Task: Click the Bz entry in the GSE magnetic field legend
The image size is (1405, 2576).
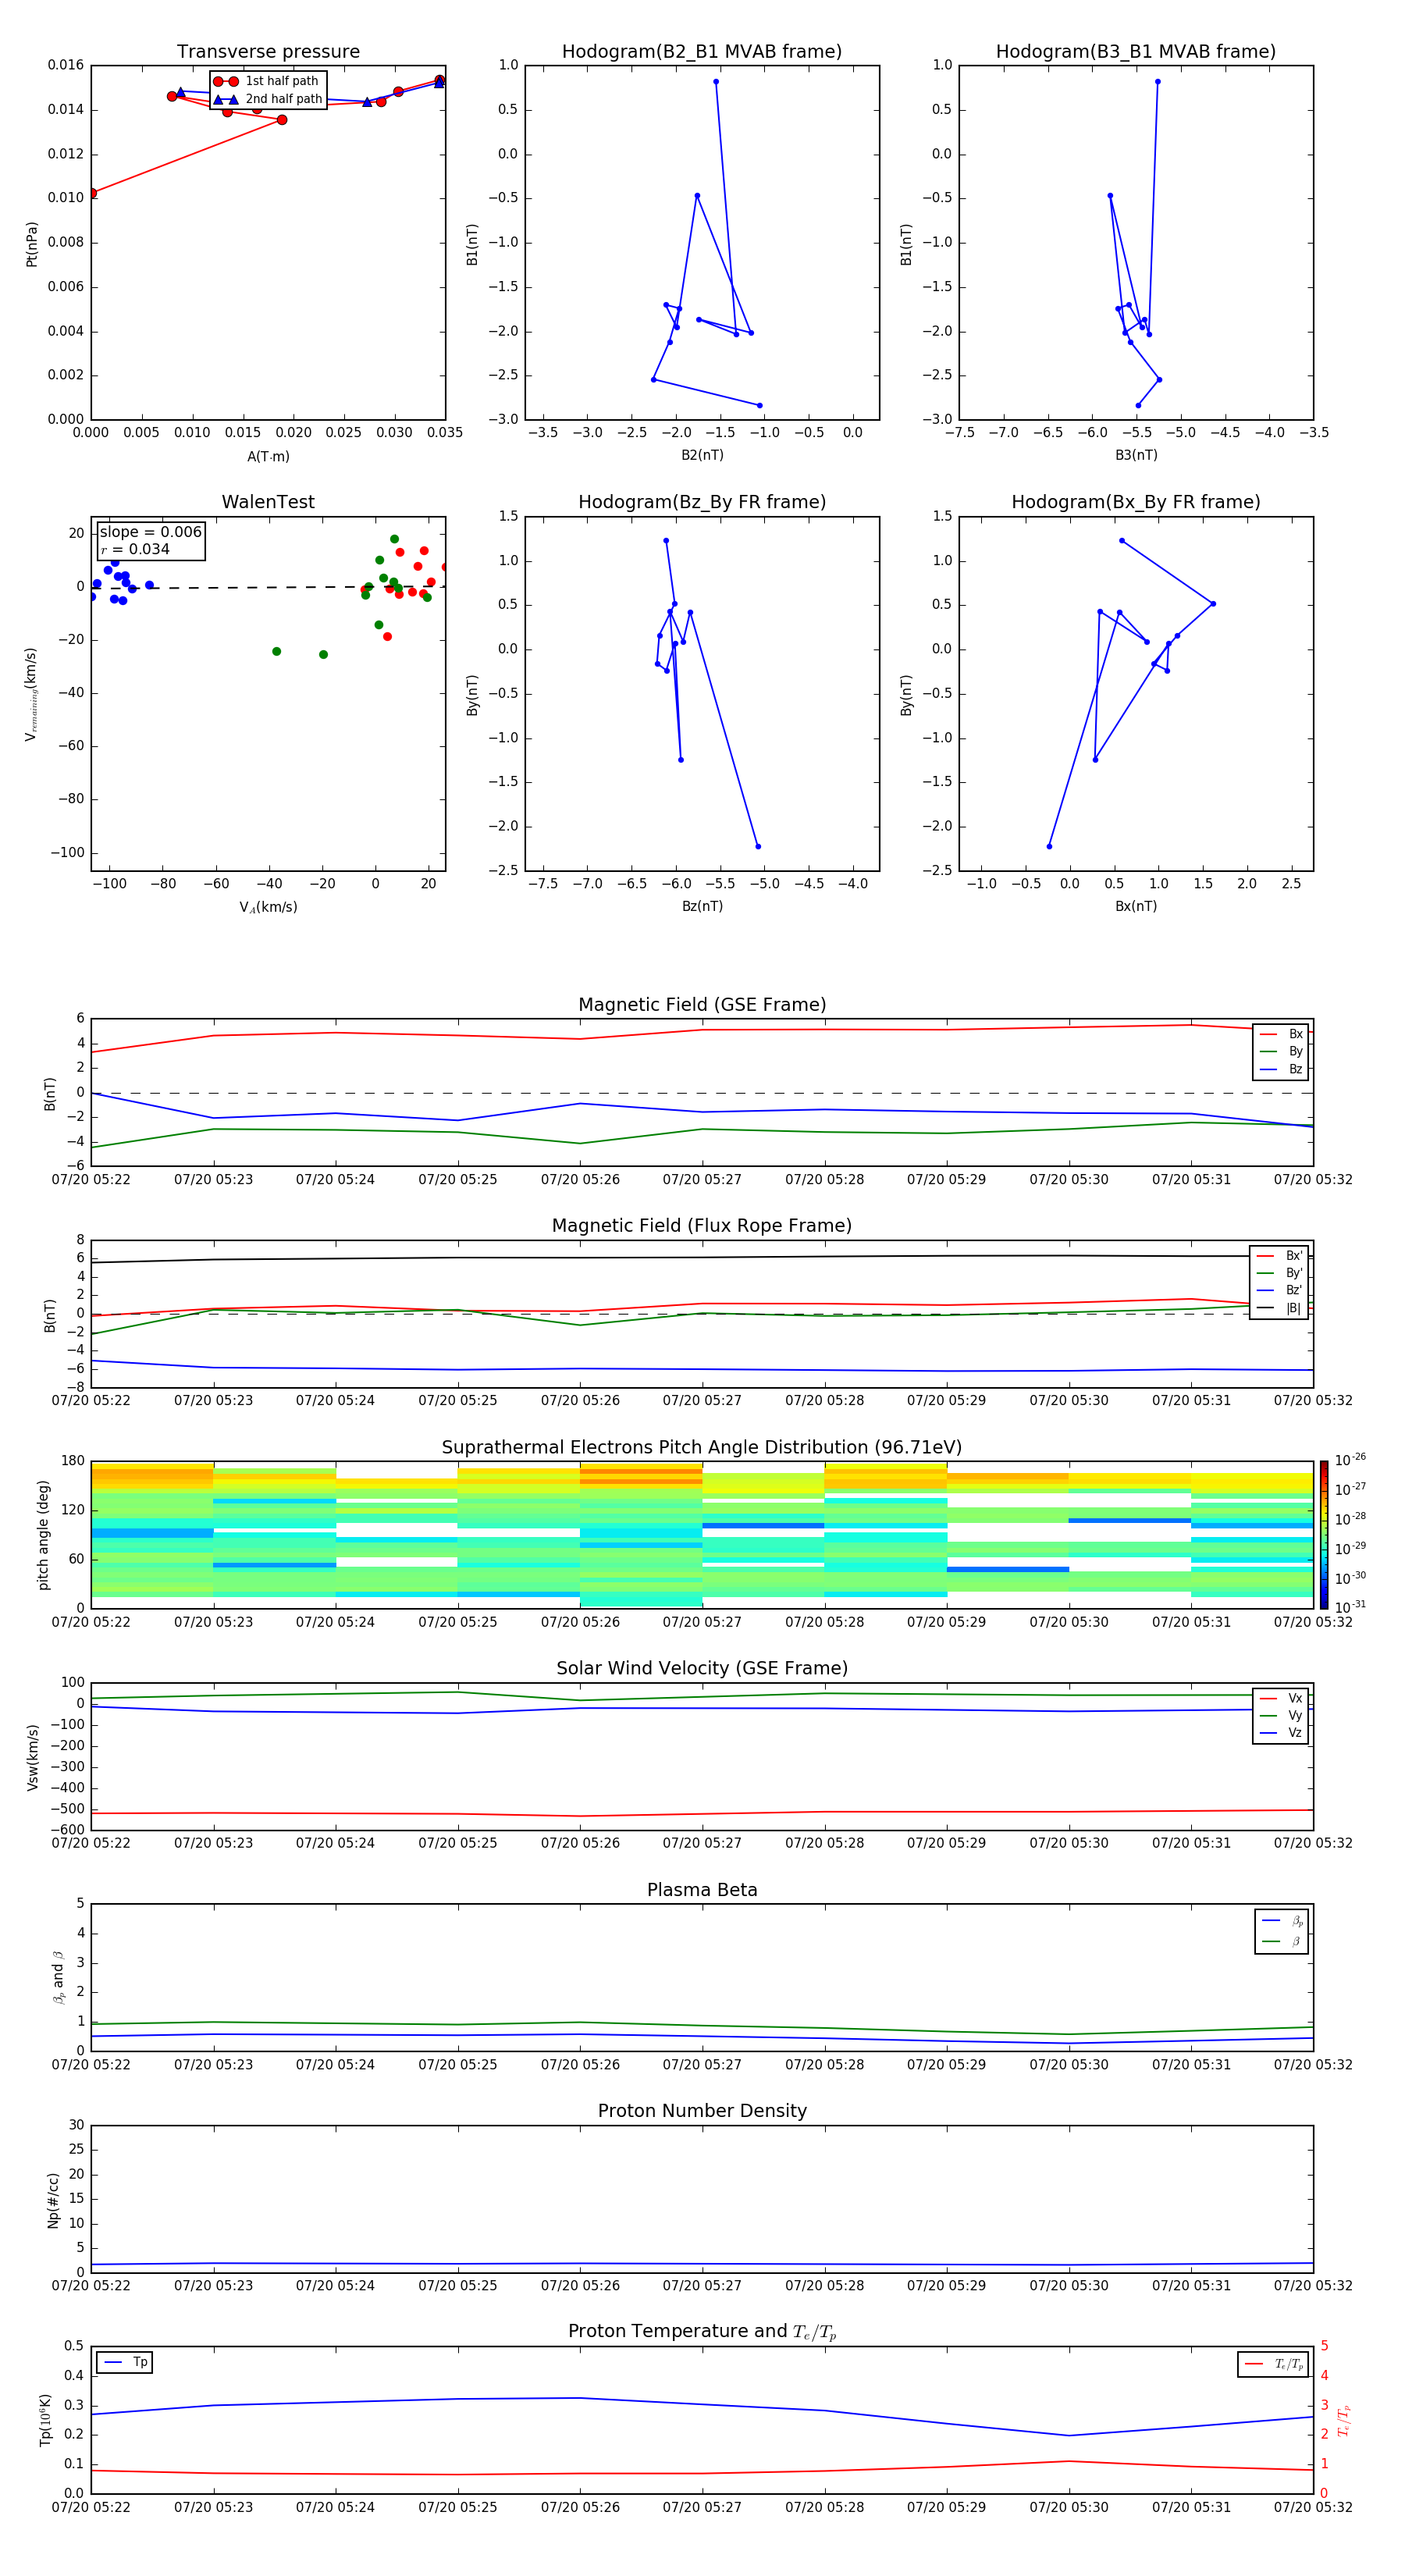Action: coord(1281,1070)
